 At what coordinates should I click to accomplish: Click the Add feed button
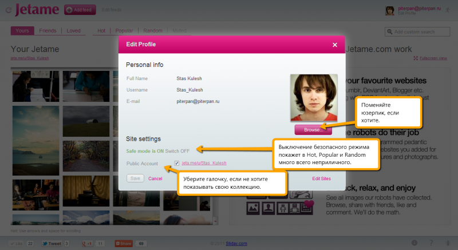pos(80,10)
